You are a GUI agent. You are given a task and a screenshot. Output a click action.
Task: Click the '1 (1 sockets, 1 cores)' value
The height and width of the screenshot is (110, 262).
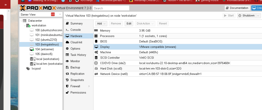click(153, 36)
